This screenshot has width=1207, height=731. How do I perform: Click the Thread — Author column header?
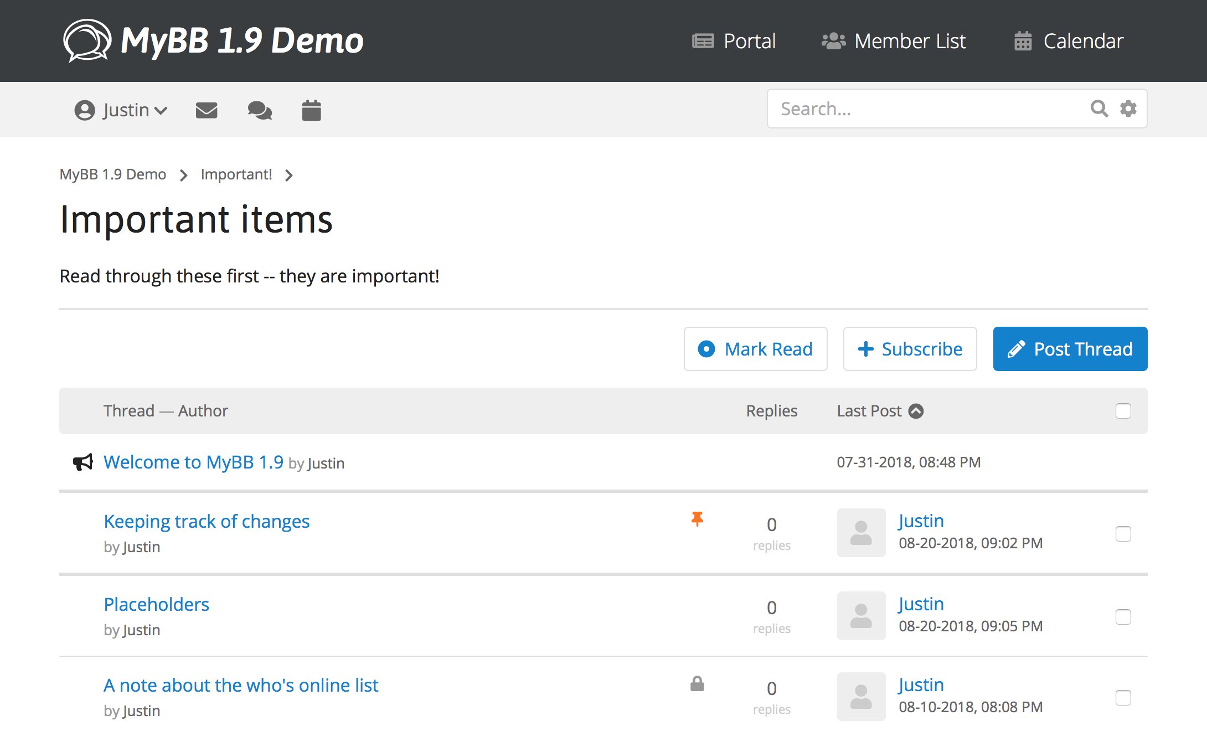click(166, 411)
